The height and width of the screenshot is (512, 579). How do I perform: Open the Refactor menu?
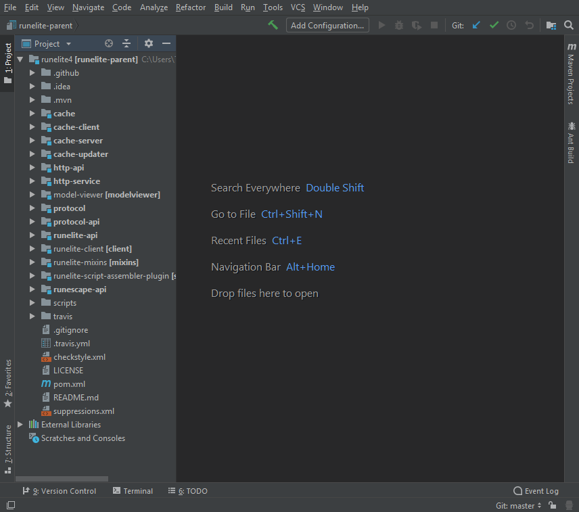tap(191, 7)
